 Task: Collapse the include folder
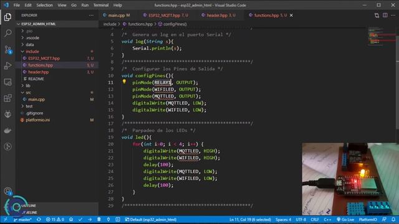(x=32, y=52)
